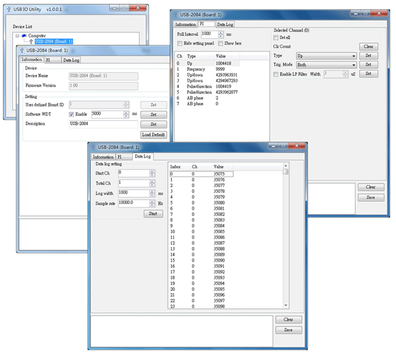Increase Start Ch with spinner up arrow
This screenshot has height=354, width=396.
pos(152,172)
